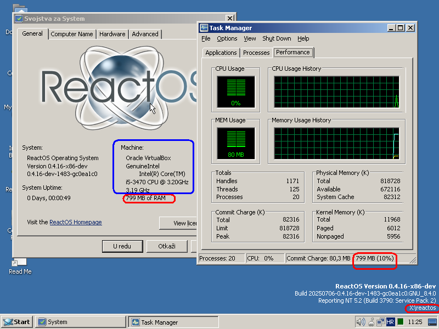This screenshot has width=439, height=329.
Task: Click the safely remove hardware tray icon
Action: coord(372,322)
